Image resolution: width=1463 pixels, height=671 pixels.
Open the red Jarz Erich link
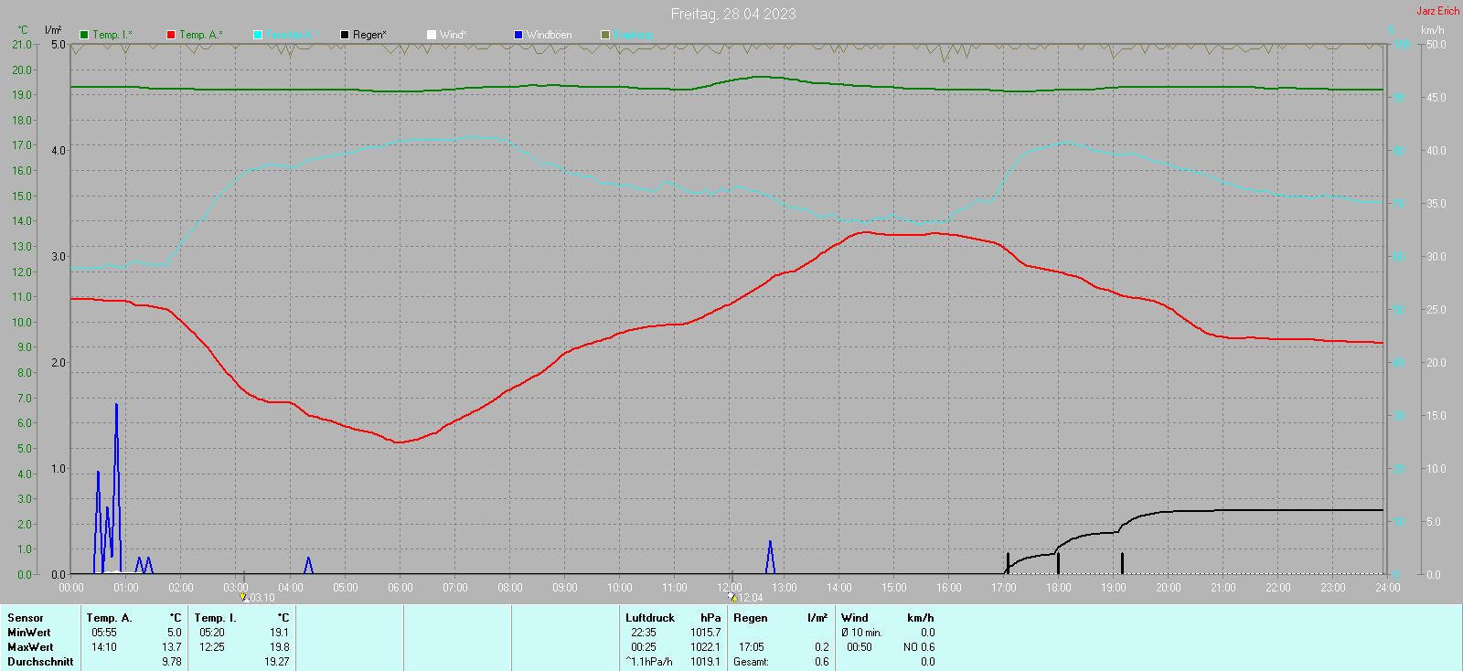point(1437,11)
